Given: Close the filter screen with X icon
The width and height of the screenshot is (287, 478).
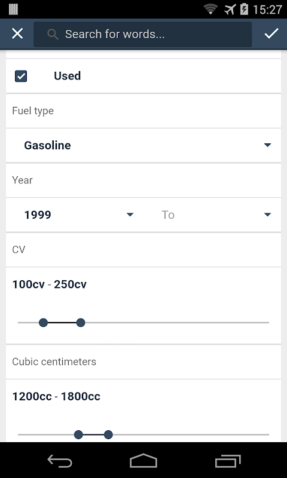Looking at the screenshot, I should (17, 33).
